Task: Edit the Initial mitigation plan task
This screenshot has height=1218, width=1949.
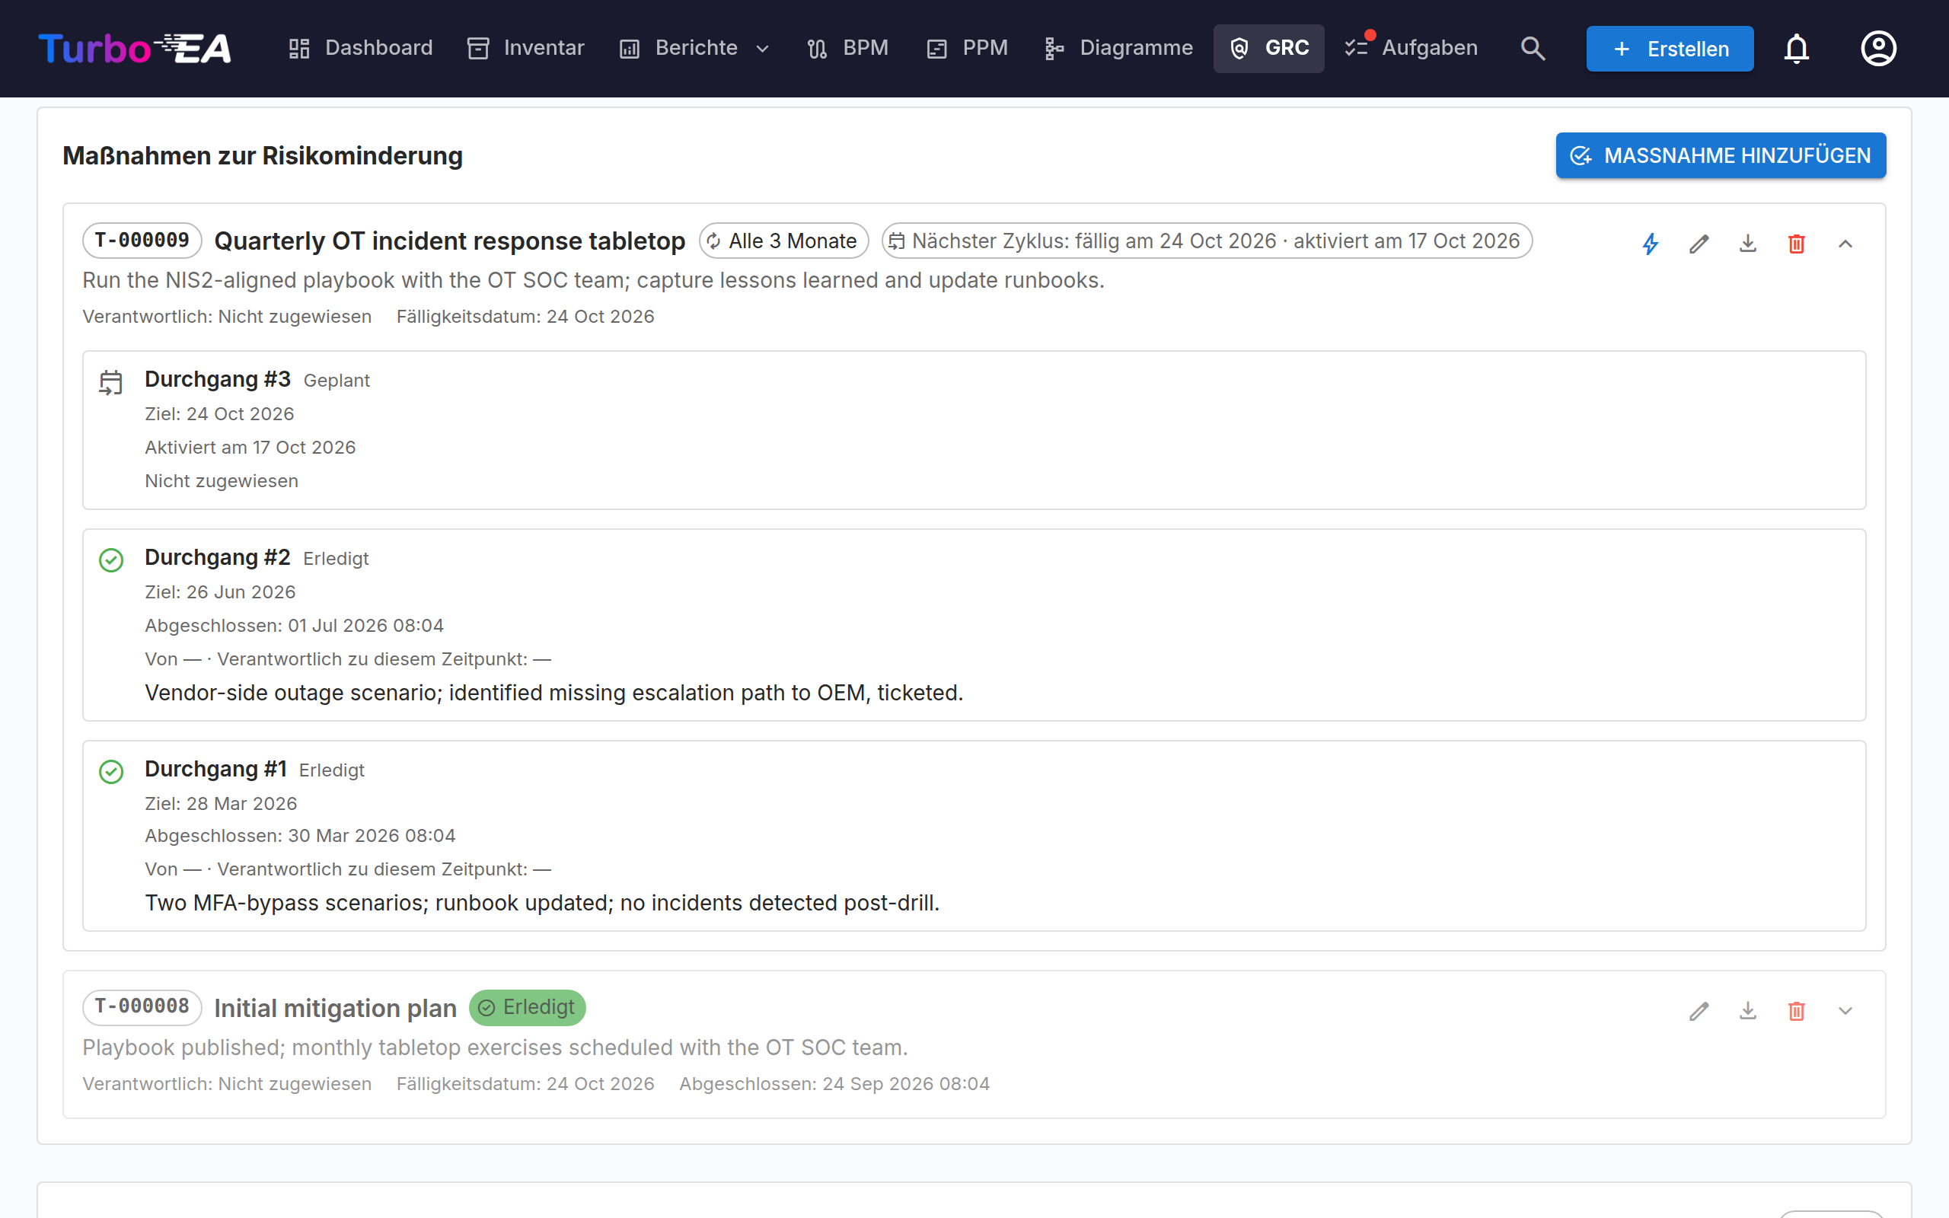Action: [1699, 1010]
